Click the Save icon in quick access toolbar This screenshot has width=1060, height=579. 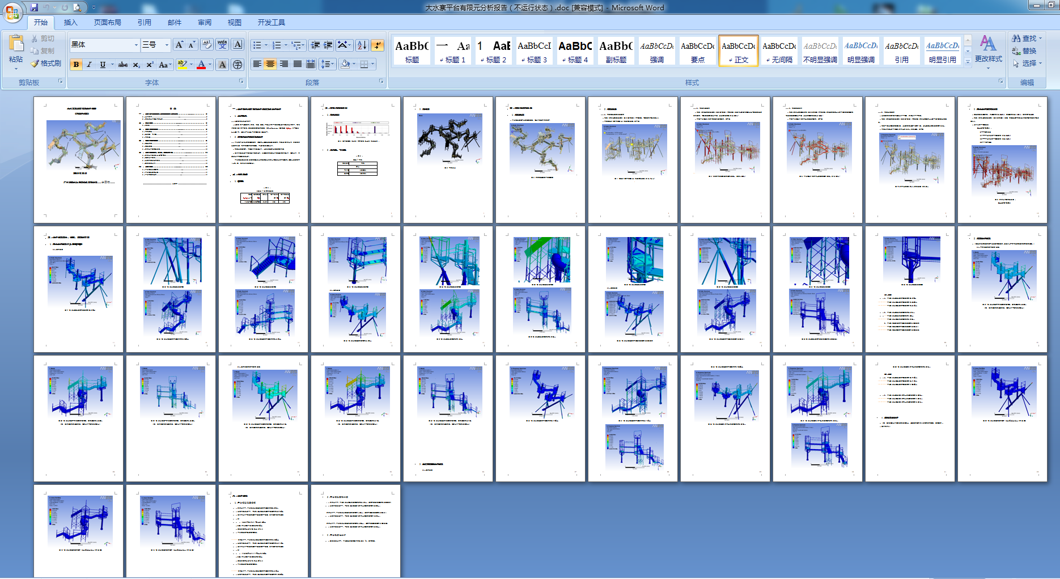click(x=34, y=7)
